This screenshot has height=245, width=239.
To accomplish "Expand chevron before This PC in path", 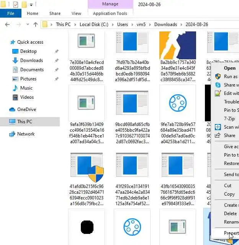I will tap(51, 24).
